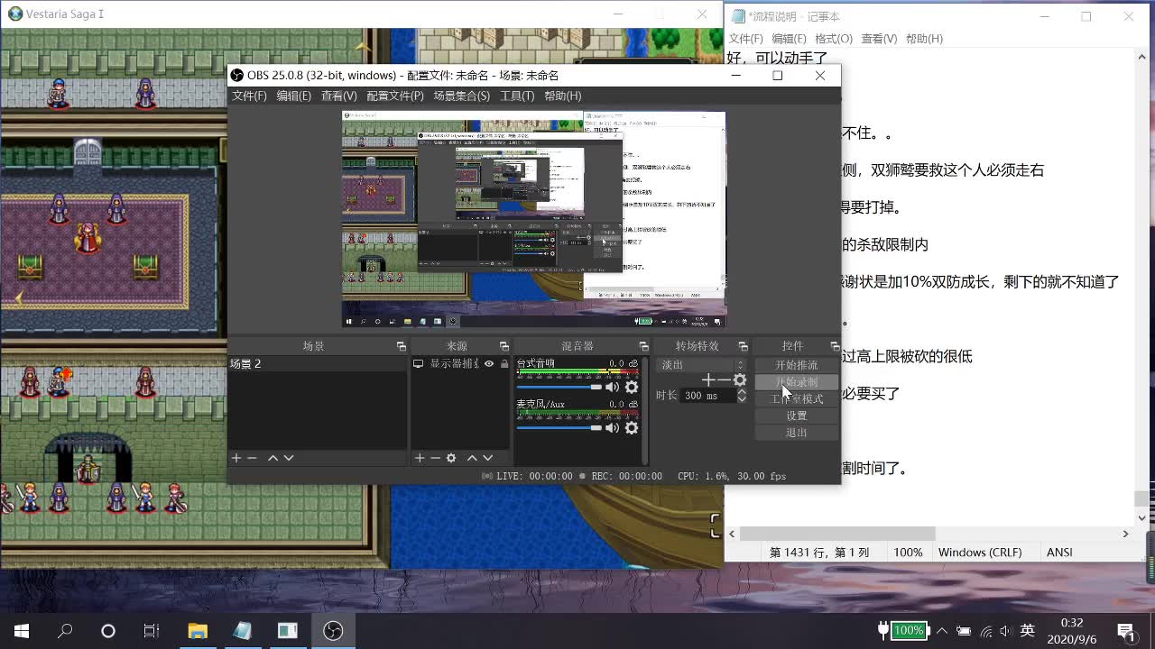Add a new scene with the plus icon

tap(236, 458)
